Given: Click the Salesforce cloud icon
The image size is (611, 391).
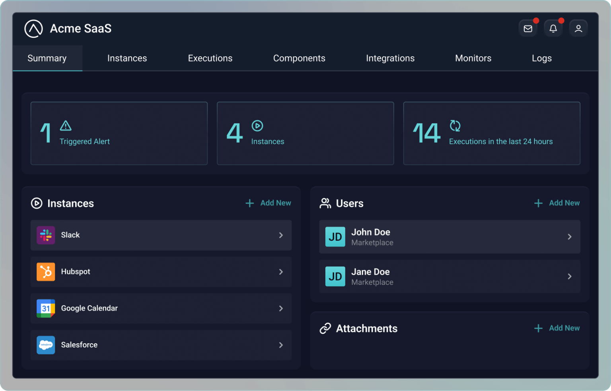Looking at the screenshot, I should tap(46, 345).
